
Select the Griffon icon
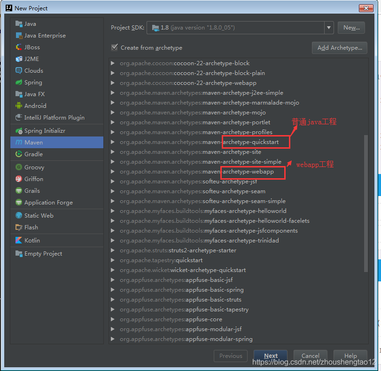[x=19, y=179]
